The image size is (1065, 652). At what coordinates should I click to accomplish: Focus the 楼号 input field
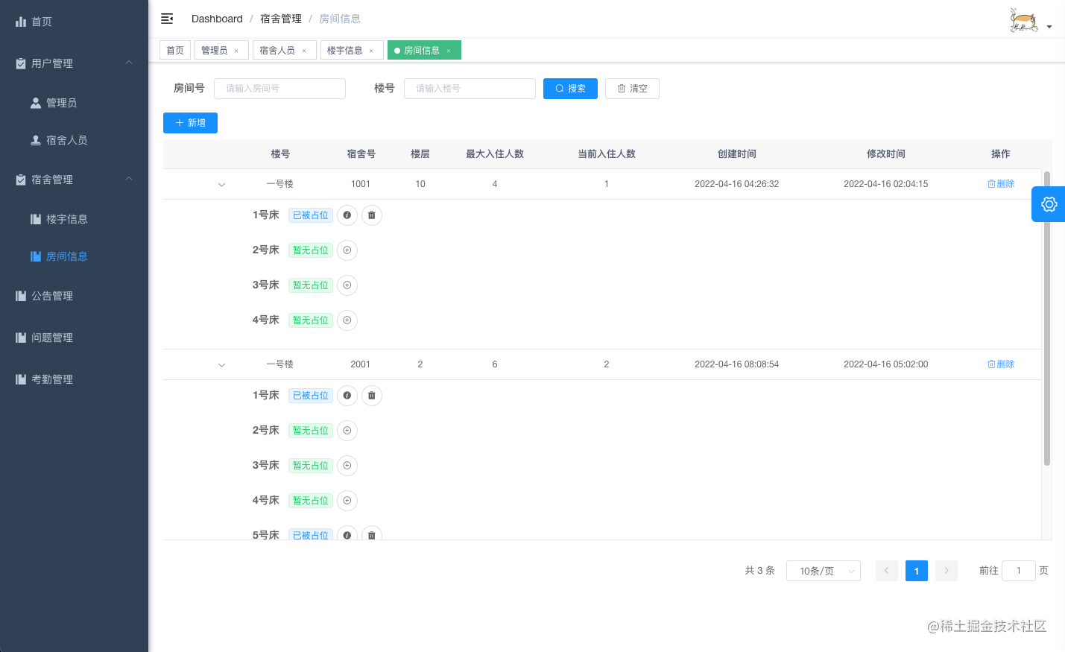pyautogui.click(x=470, y=89)
